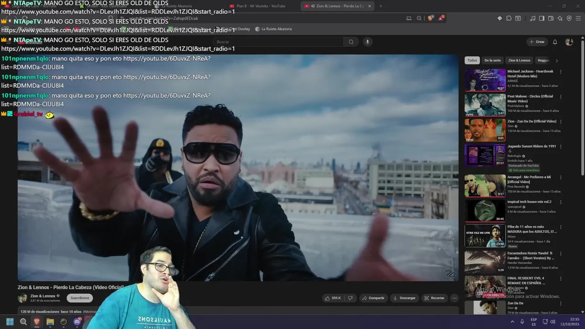Click the ESP language indicator in tray
The height and width of the screenshot is (329, 585).
click(x=534, y=322)
